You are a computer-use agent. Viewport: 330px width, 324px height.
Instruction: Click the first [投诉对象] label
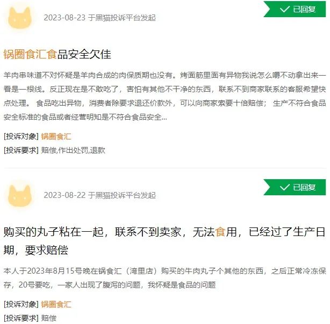click(21, 136)
